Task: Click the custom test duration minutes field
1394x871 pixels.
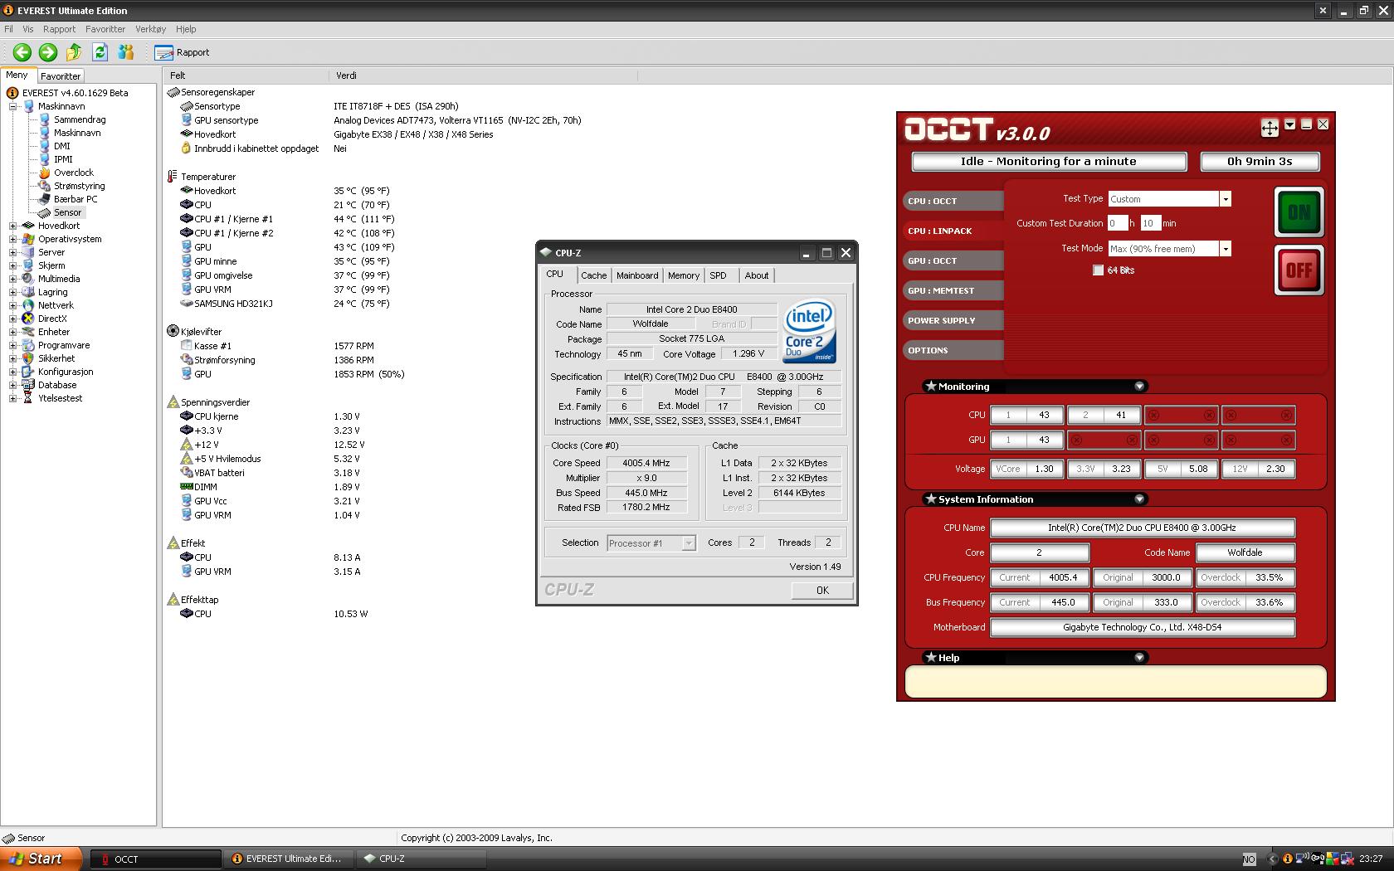Action: [1150, 223]
